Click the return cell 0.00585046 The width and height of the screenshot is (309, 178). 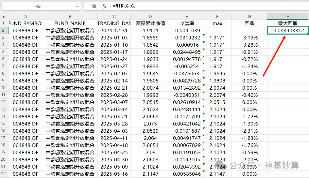click(187, 174)
